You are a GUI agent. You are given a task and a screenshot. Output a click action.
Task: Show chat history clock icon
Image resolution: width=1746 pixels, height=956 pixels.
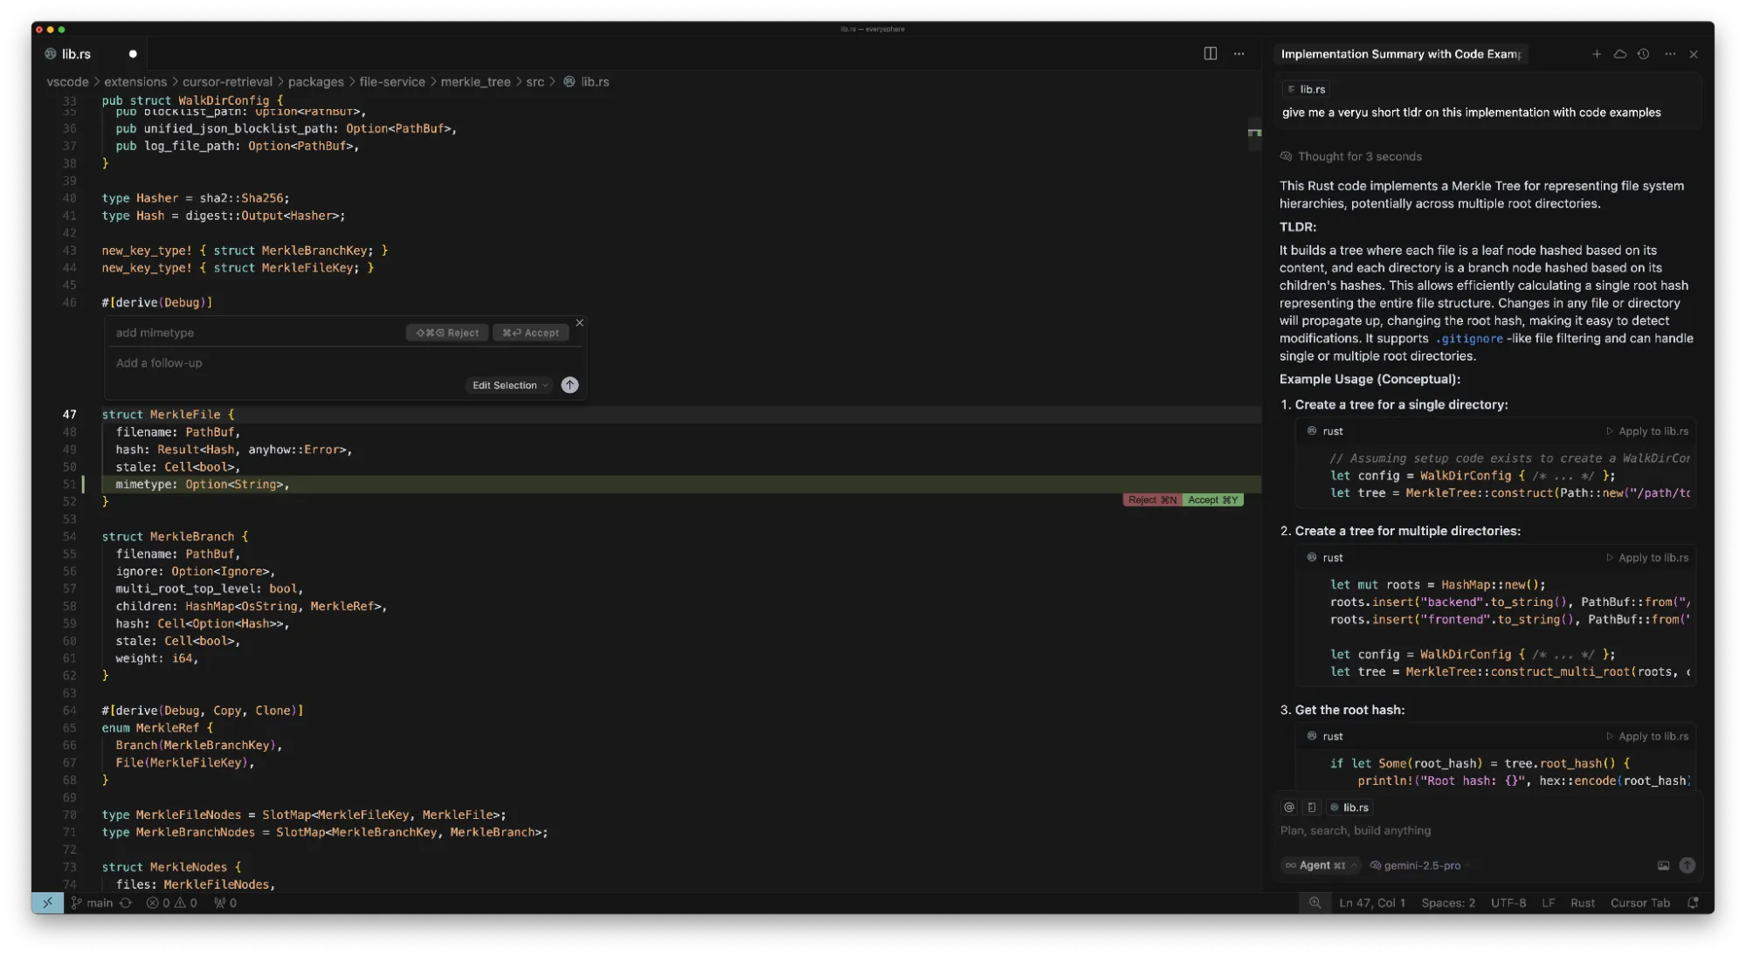coord(1643,54)
